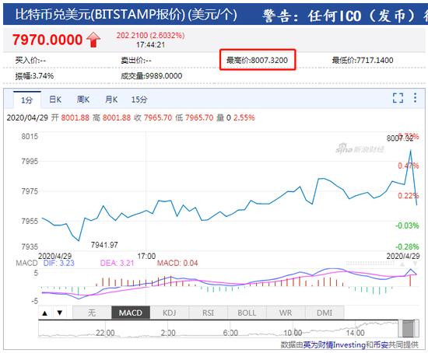Click the 22:00 mark on timeline navigator
The width and height of the screenshot is (428, 353).
(x=105, y=333)
